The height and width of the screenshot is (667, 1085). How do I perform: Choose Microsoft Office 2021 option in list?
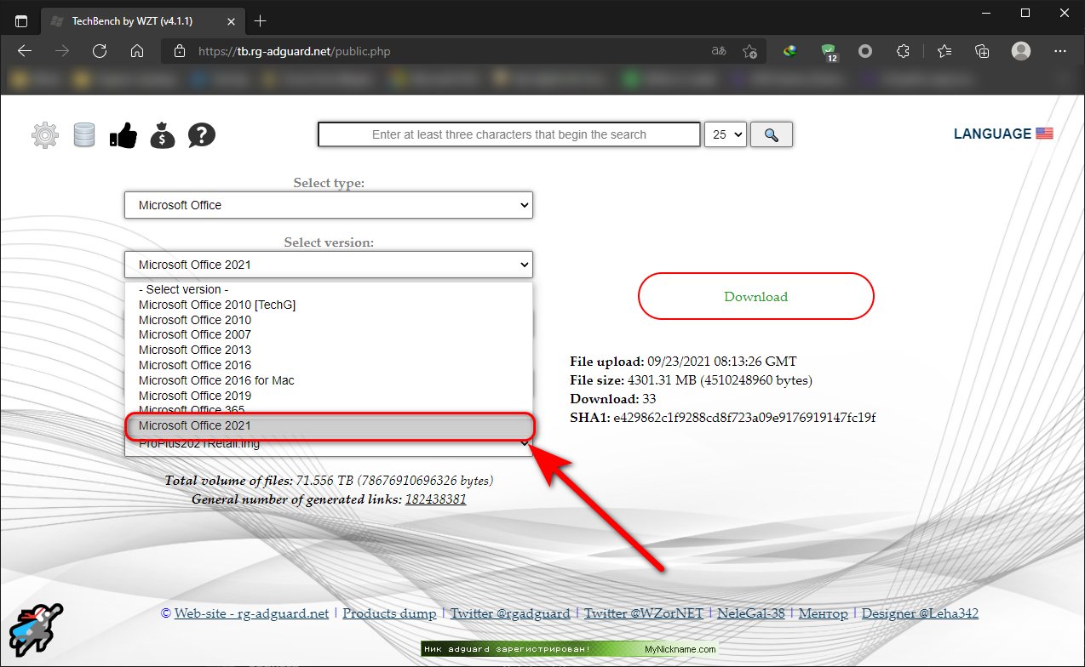tap(329, 425)
